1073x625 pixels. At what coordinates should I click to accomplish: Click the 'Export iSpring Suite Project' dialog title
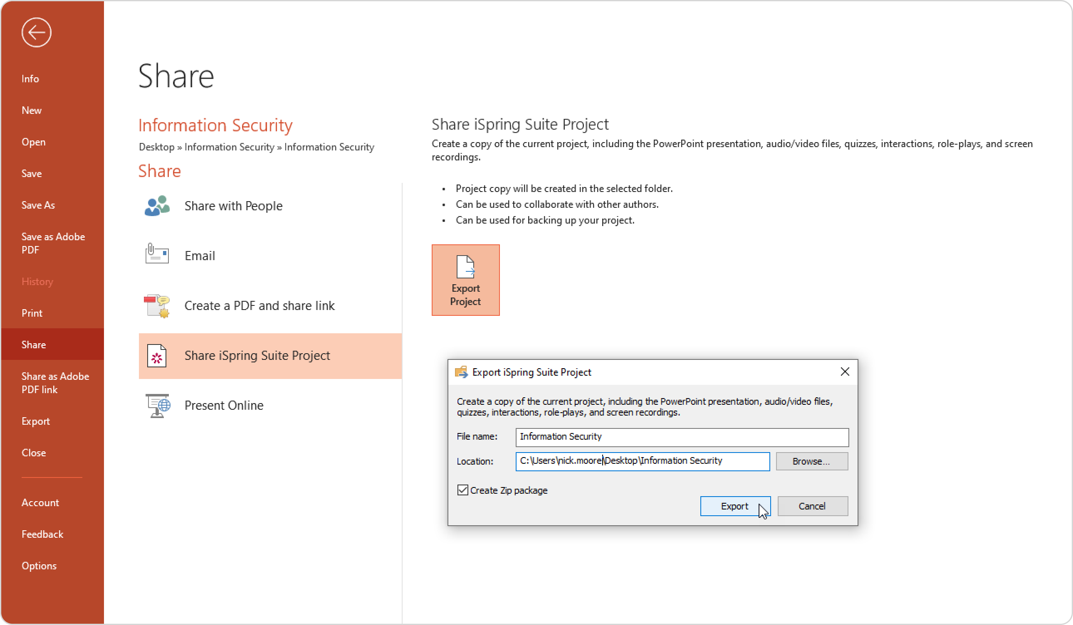click(532, 372)
